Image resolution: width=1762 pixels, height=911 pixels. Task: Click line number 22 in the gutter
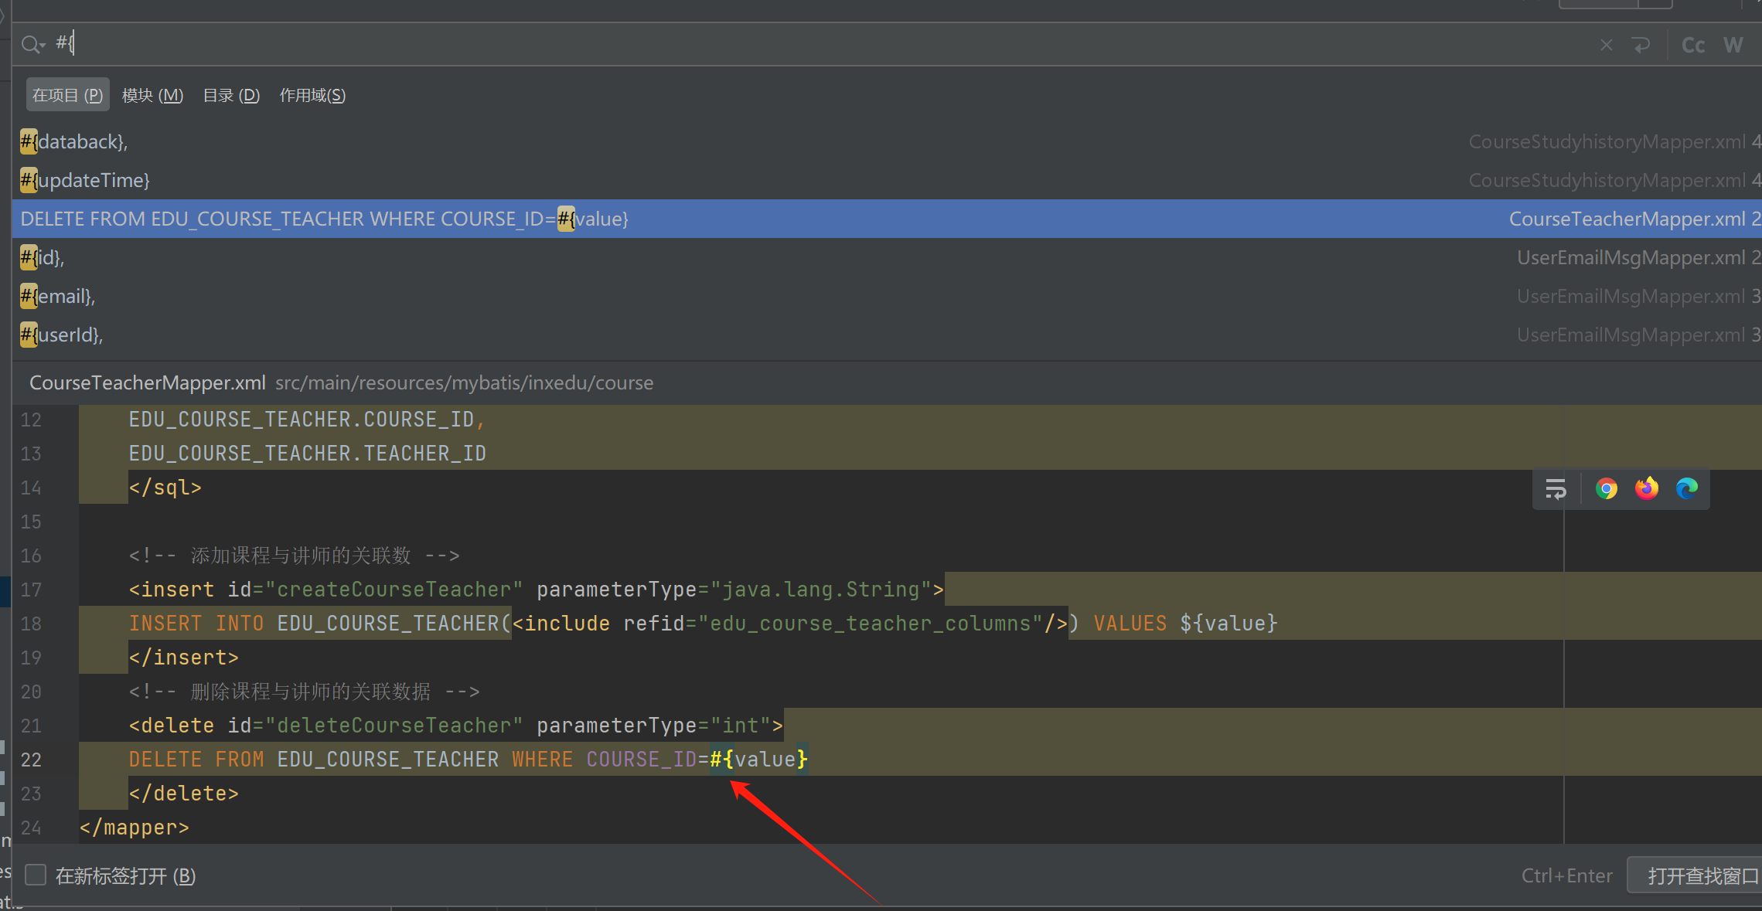[x=31, y=760]
